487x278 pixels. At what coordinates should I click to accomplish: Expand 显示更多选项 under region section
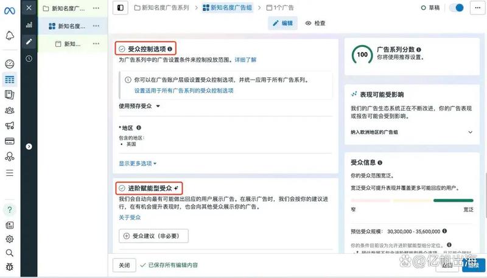coord(138,163)
